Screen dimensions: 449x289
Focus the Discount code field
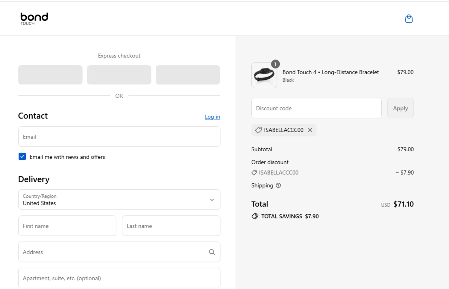[316, 108]
